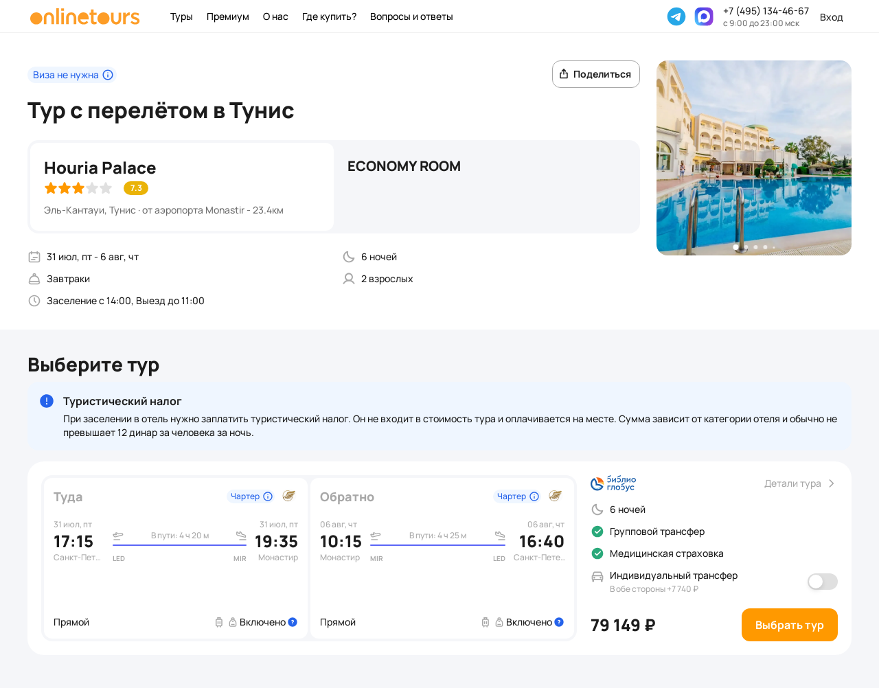The width and height of the screenshot is (879, 688).
Task: Click the departure time 17:15
Action: 73,542
